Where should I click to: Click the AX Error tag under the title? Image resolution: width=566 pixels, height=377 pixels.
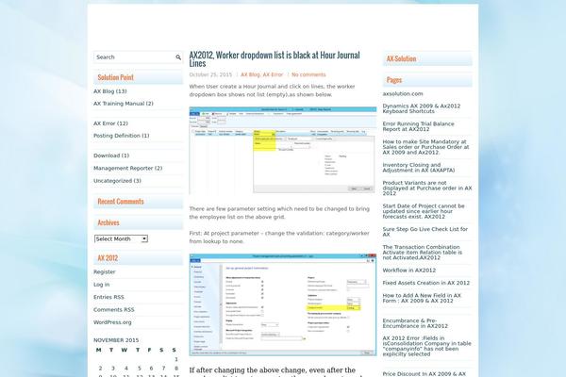[273, 74]
